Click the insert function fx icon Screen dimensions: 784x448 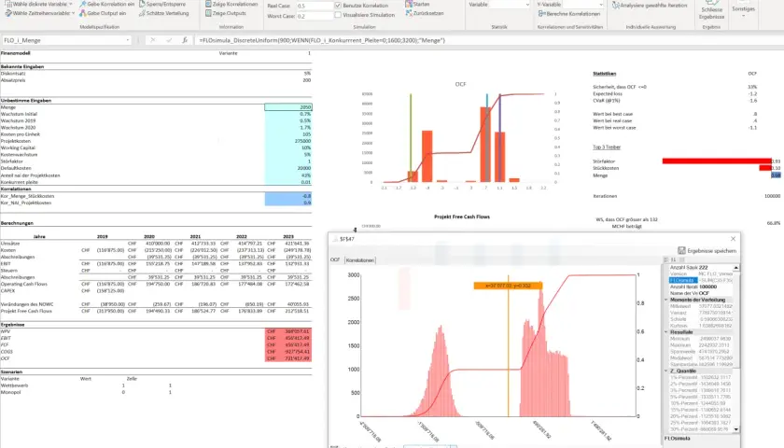[185, 40]
